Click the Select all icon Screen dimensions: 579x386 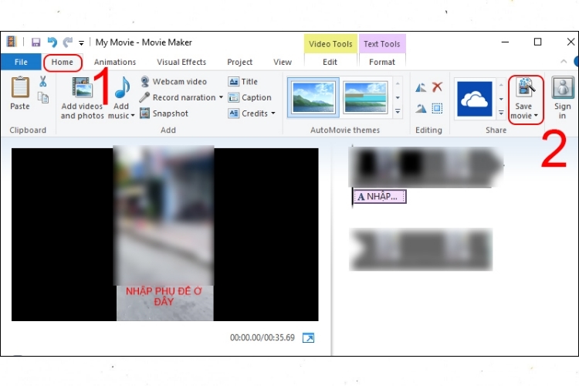[437, 108]
